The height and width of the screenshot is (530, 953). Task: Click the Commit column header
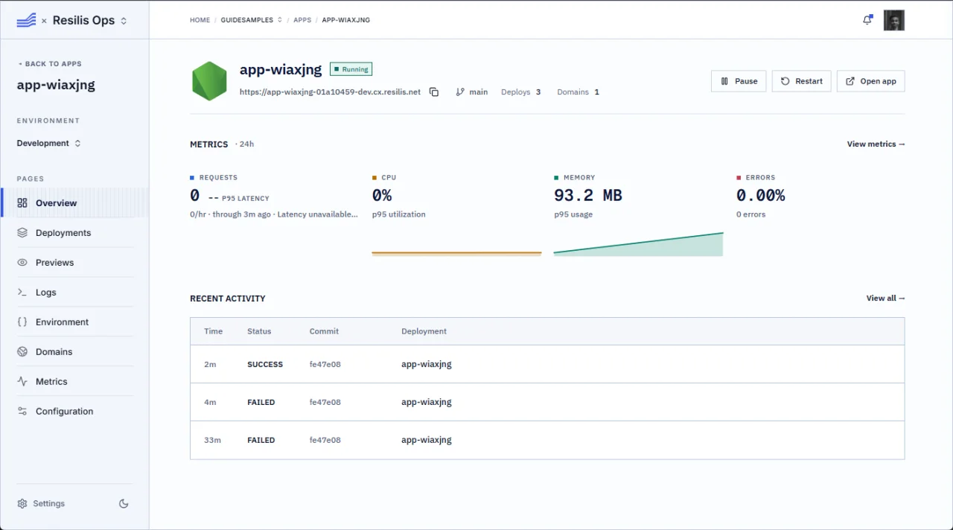click(x=324, y=331)
